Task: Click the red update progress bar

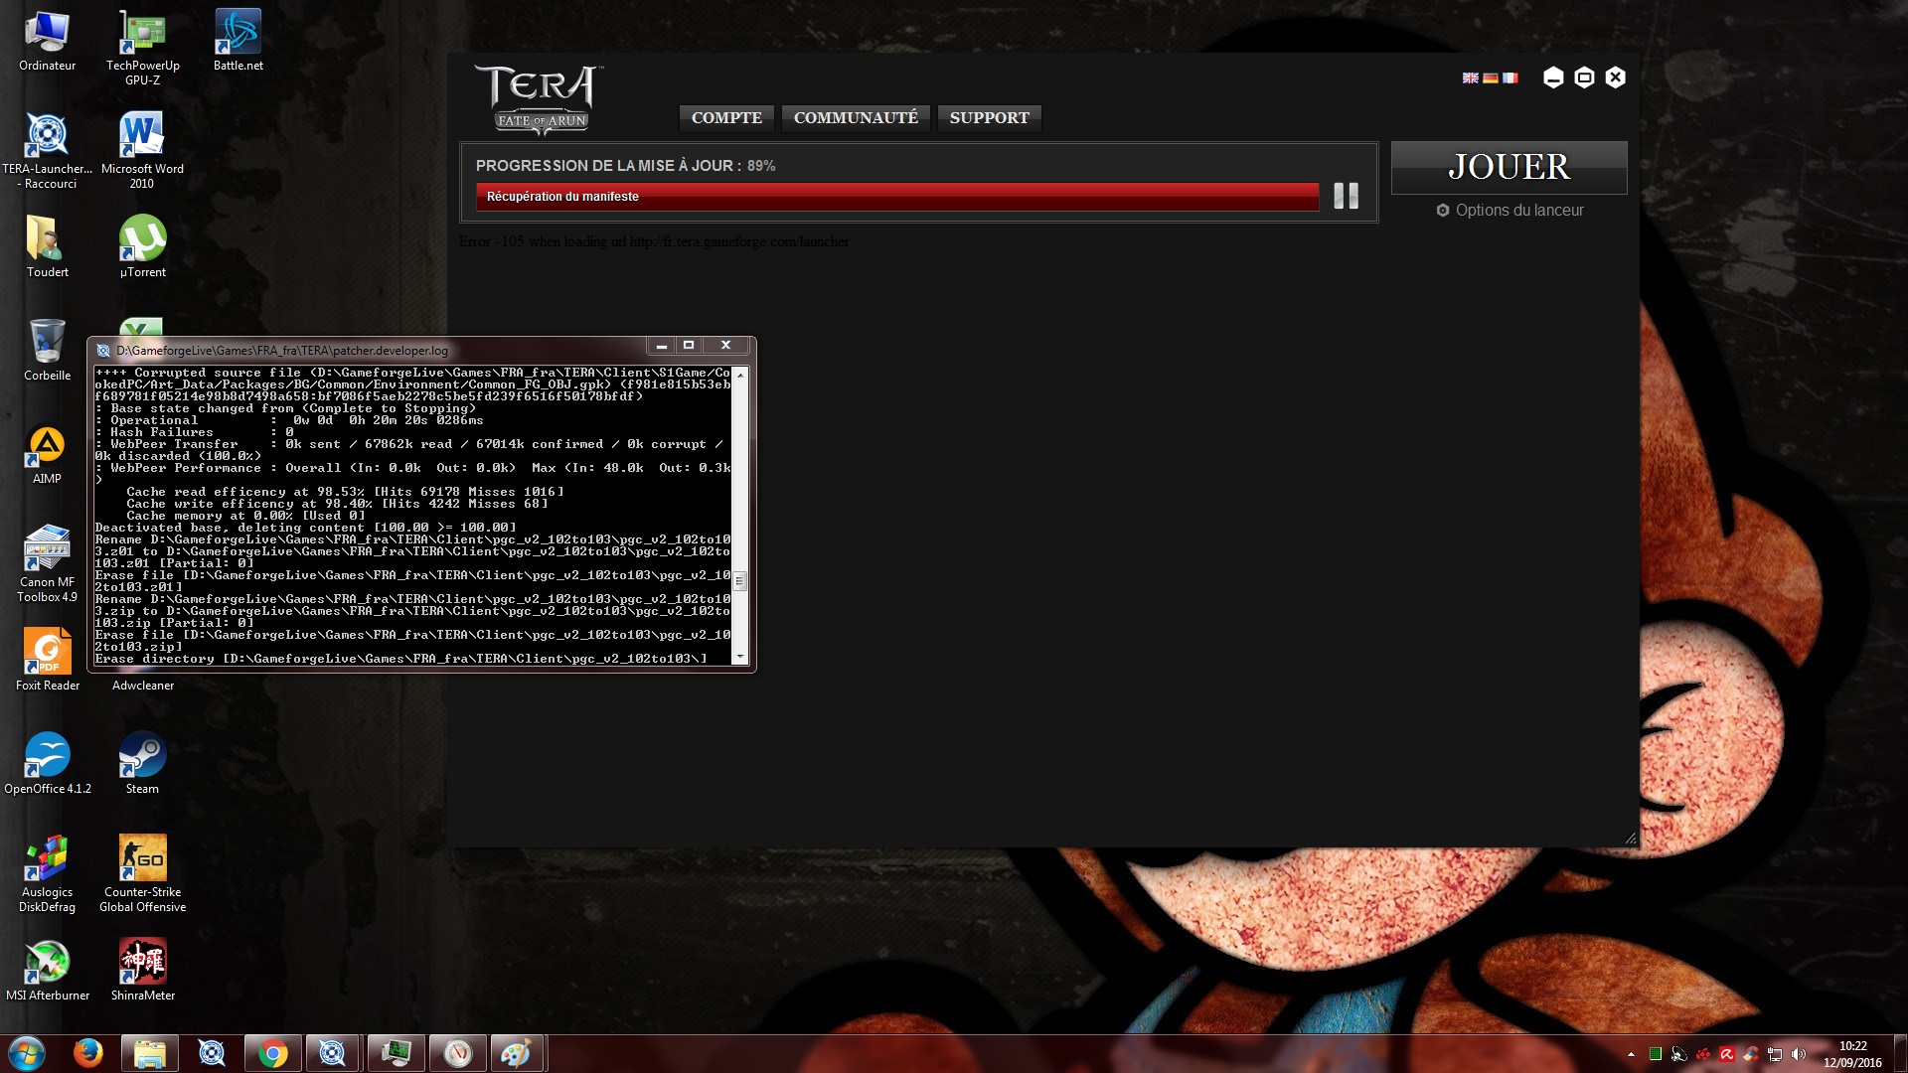Action: pyautogui.click(x=896, y=197)
